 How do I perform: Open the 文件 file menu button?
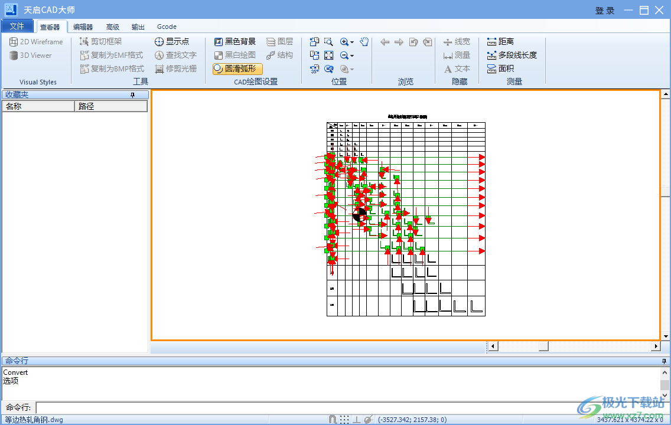pyautogui.click(x=18, y=27)
